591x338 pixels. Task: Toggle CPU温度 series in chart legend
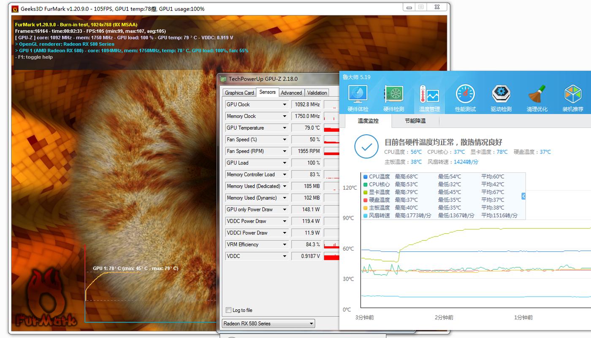366,177
